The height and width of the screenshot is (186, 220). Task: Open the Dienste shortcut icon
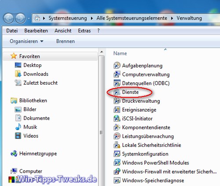pos(117,92)
